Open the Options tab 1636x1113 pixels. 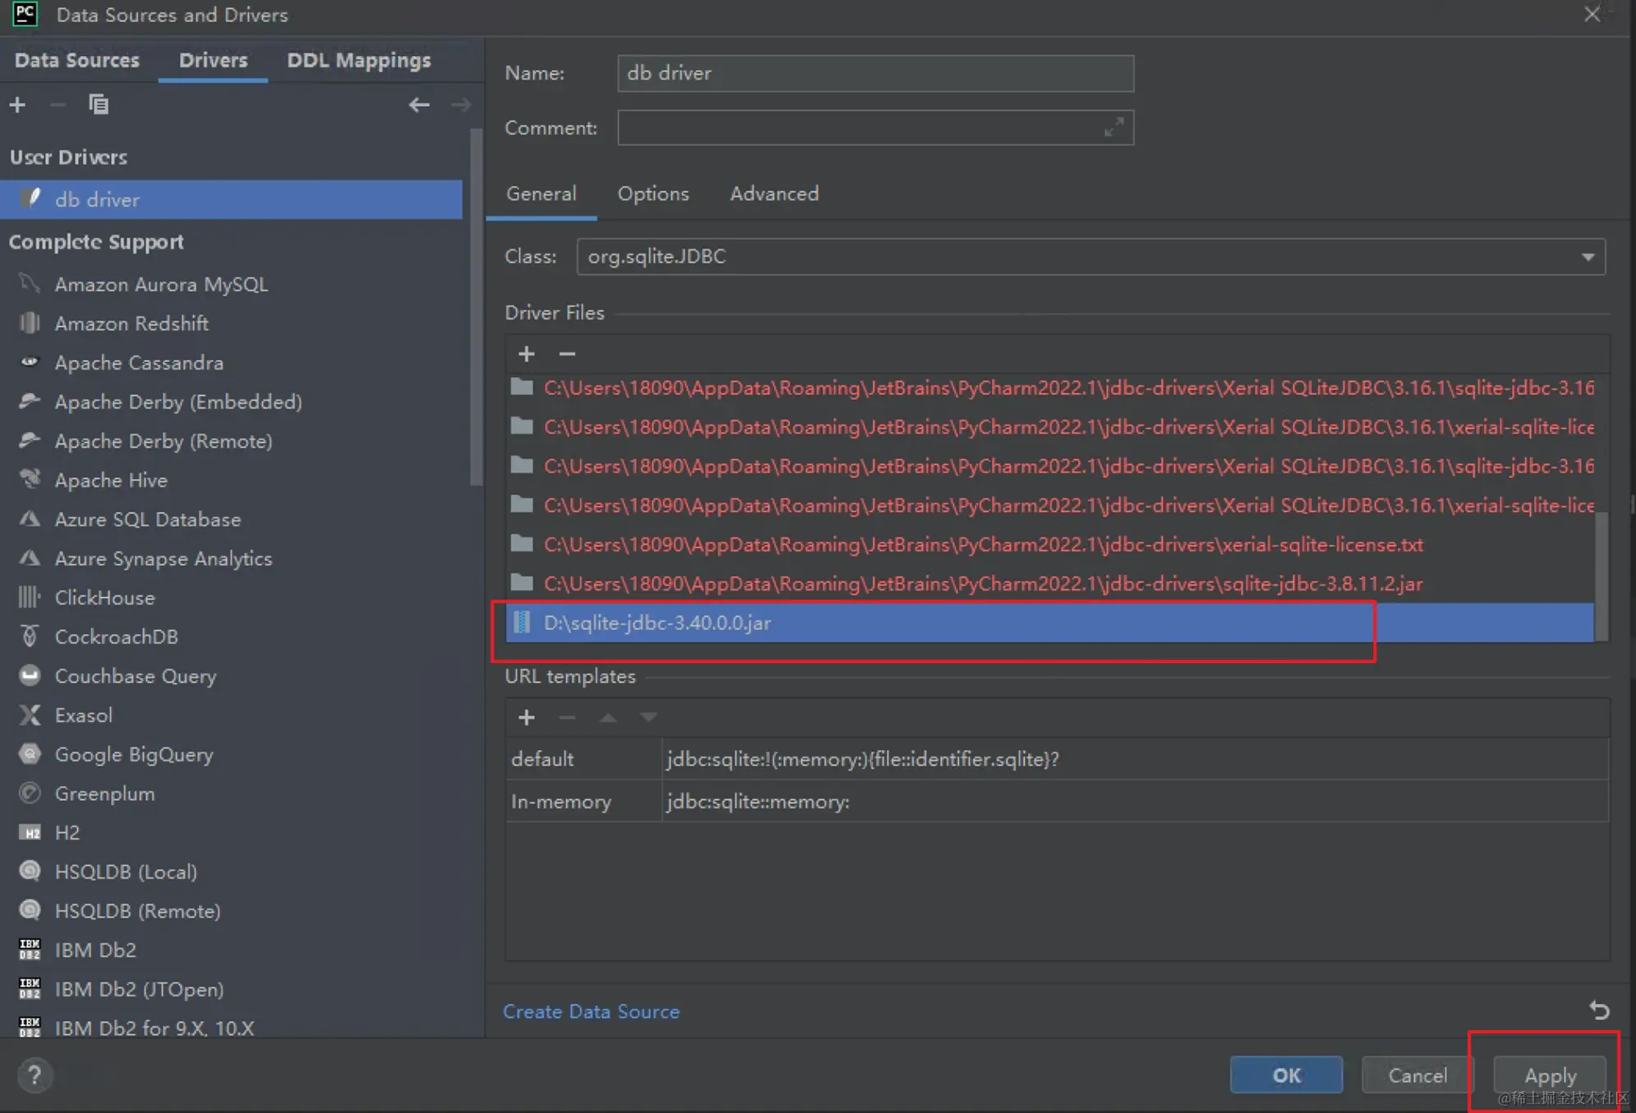tap(653, 194)
